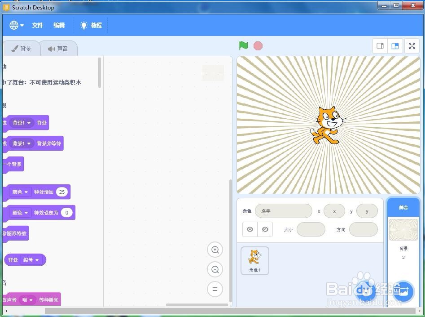Open 背景1 dropdown in switch backdrop block

[x=22, y=123]
